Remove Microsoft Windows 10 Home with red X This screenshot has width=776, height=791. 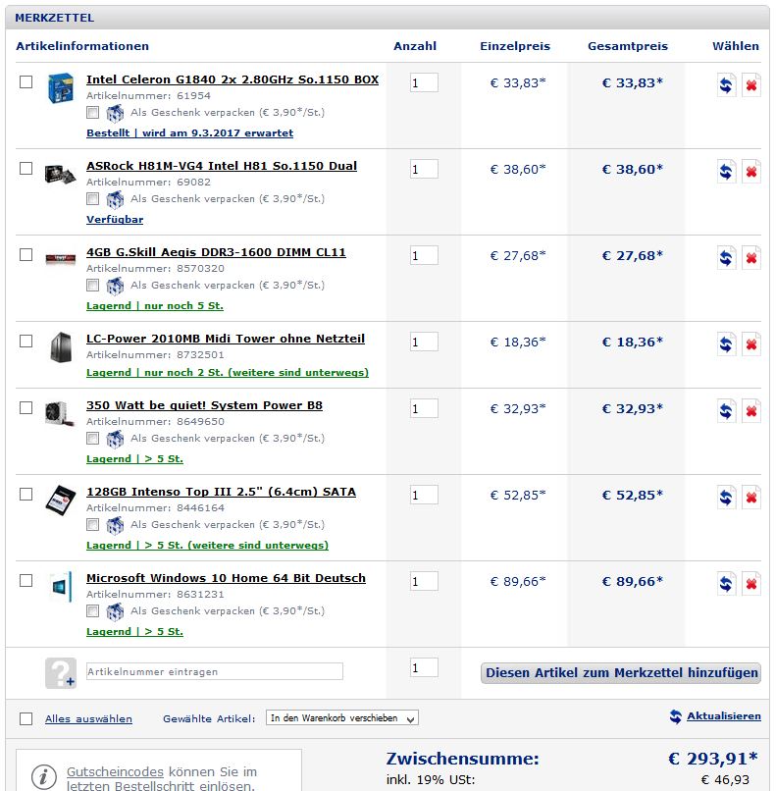click(x=751, y=584)
